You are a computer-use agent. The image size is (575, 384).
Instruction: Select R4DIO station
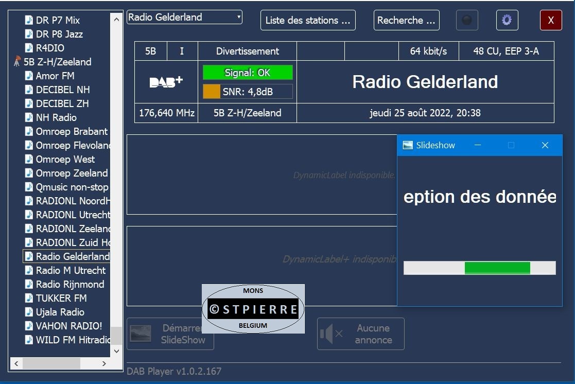(50, 48)
